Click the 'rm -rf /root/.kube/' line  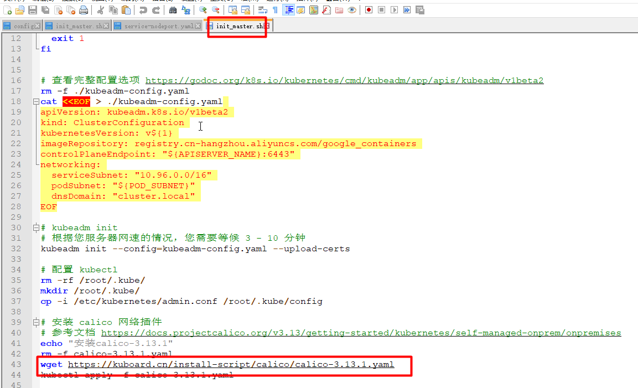coord(93,281)
